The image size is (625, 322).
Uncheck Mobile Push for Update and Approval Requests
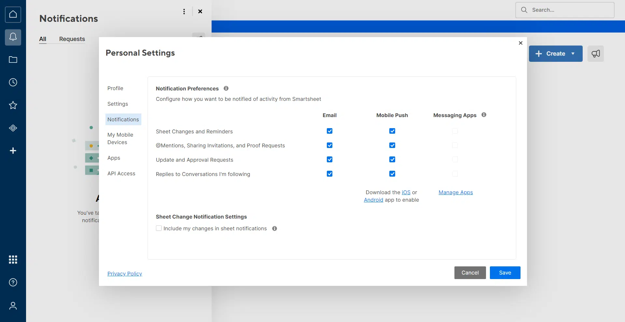point(392,160)
